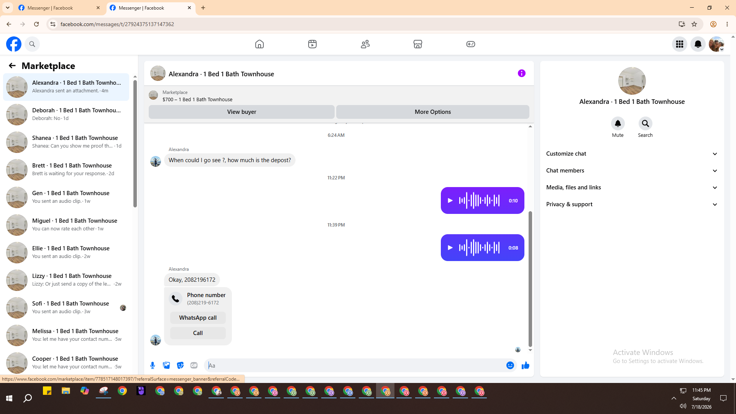Choose a GIF
This screenshot has width=736, height=414.
[x=194, y=365]
